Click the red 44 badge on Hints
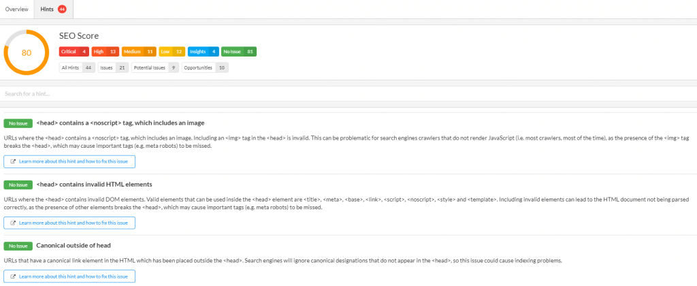The height and width of the screenshot is (286, 697). (x=62, y=9)
